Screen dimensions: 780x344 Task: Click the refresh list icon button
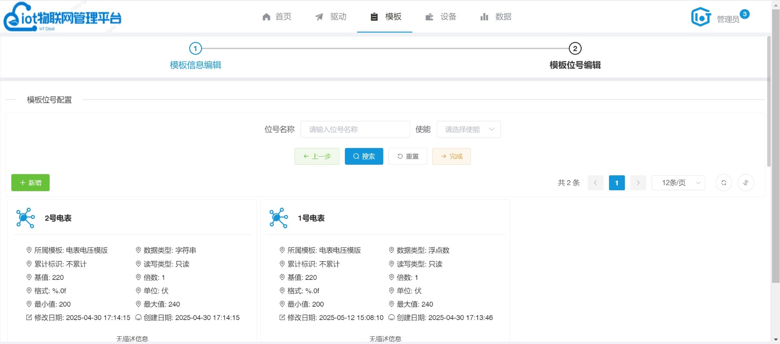click(x=724, y=183)
